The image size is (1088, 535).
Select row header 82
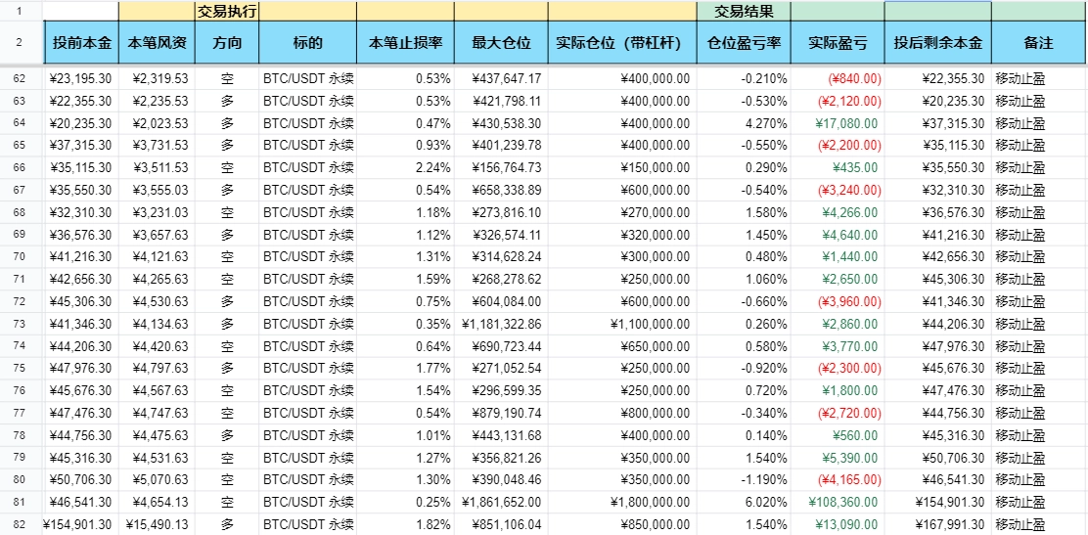(20, 524)
